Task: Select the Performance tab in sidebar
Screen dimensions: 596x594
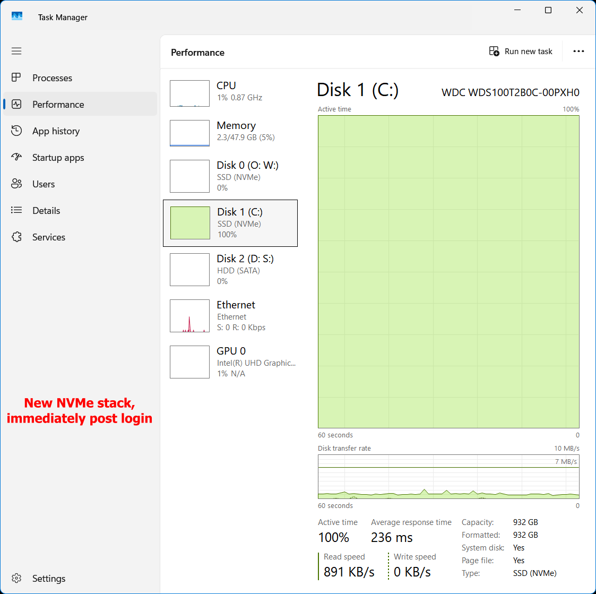Action: tap(80, 104)
